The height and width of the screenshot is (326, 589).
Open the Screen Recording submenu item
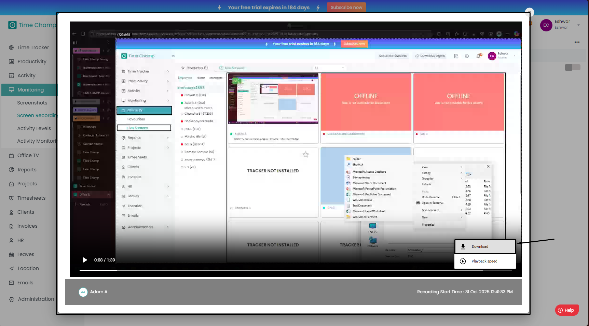pos(37,115)
